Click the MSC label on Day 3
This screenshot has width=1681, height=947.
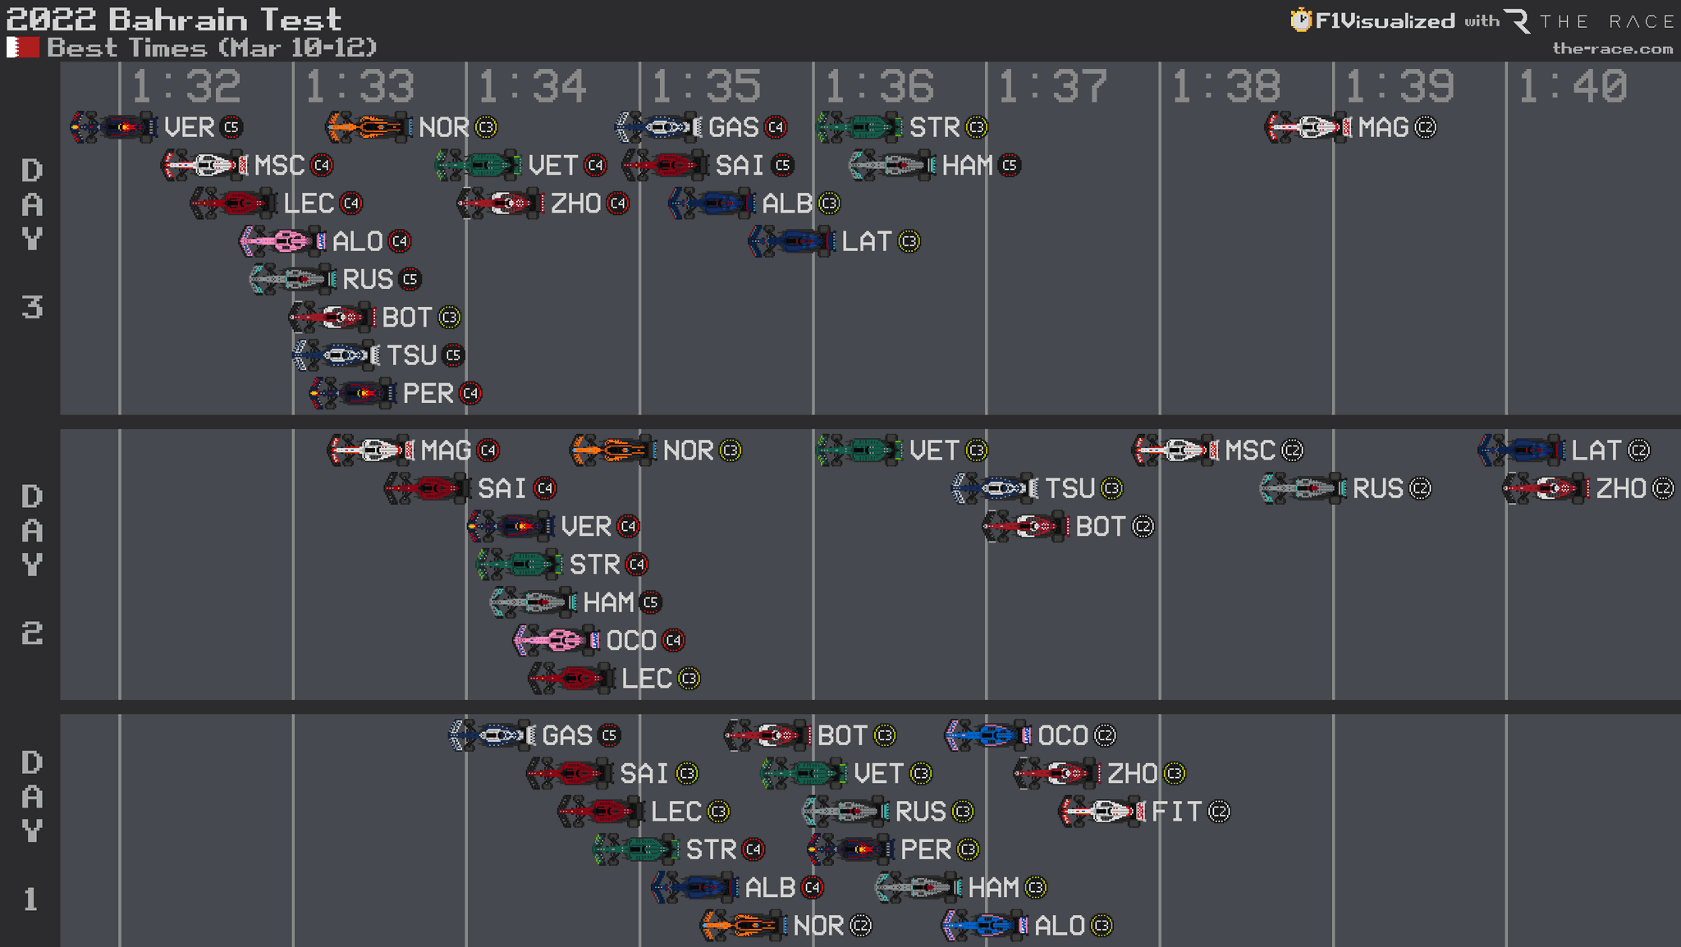(x=279, y=165)
